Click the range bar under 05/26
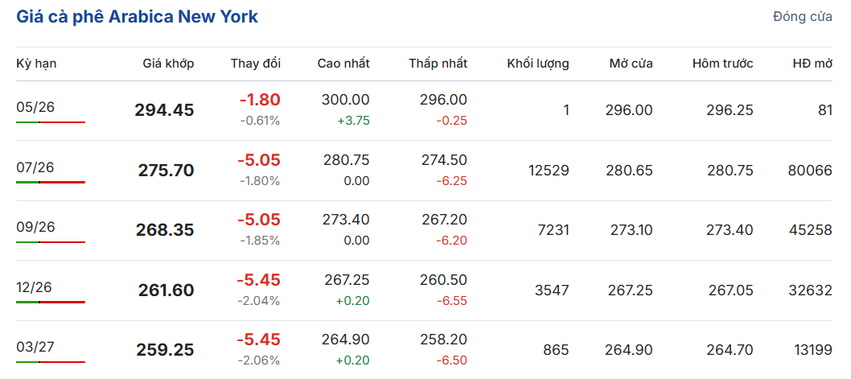 tap(51, 122)
